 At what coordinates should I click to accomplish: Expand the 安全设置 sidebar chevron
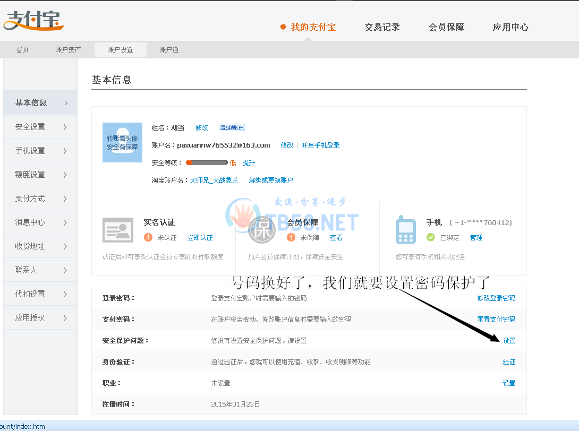coord(66,127)
